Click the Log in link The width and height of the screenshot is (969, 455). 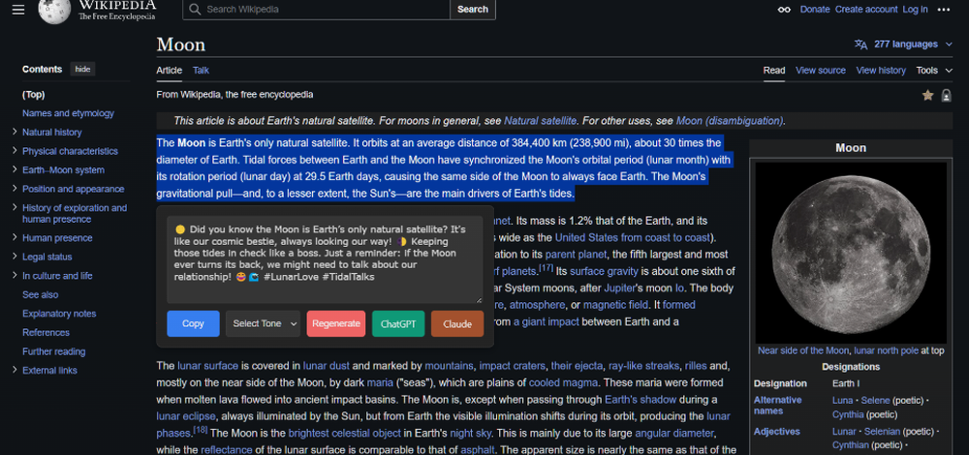pyautogui.click(x=916, y=10)
